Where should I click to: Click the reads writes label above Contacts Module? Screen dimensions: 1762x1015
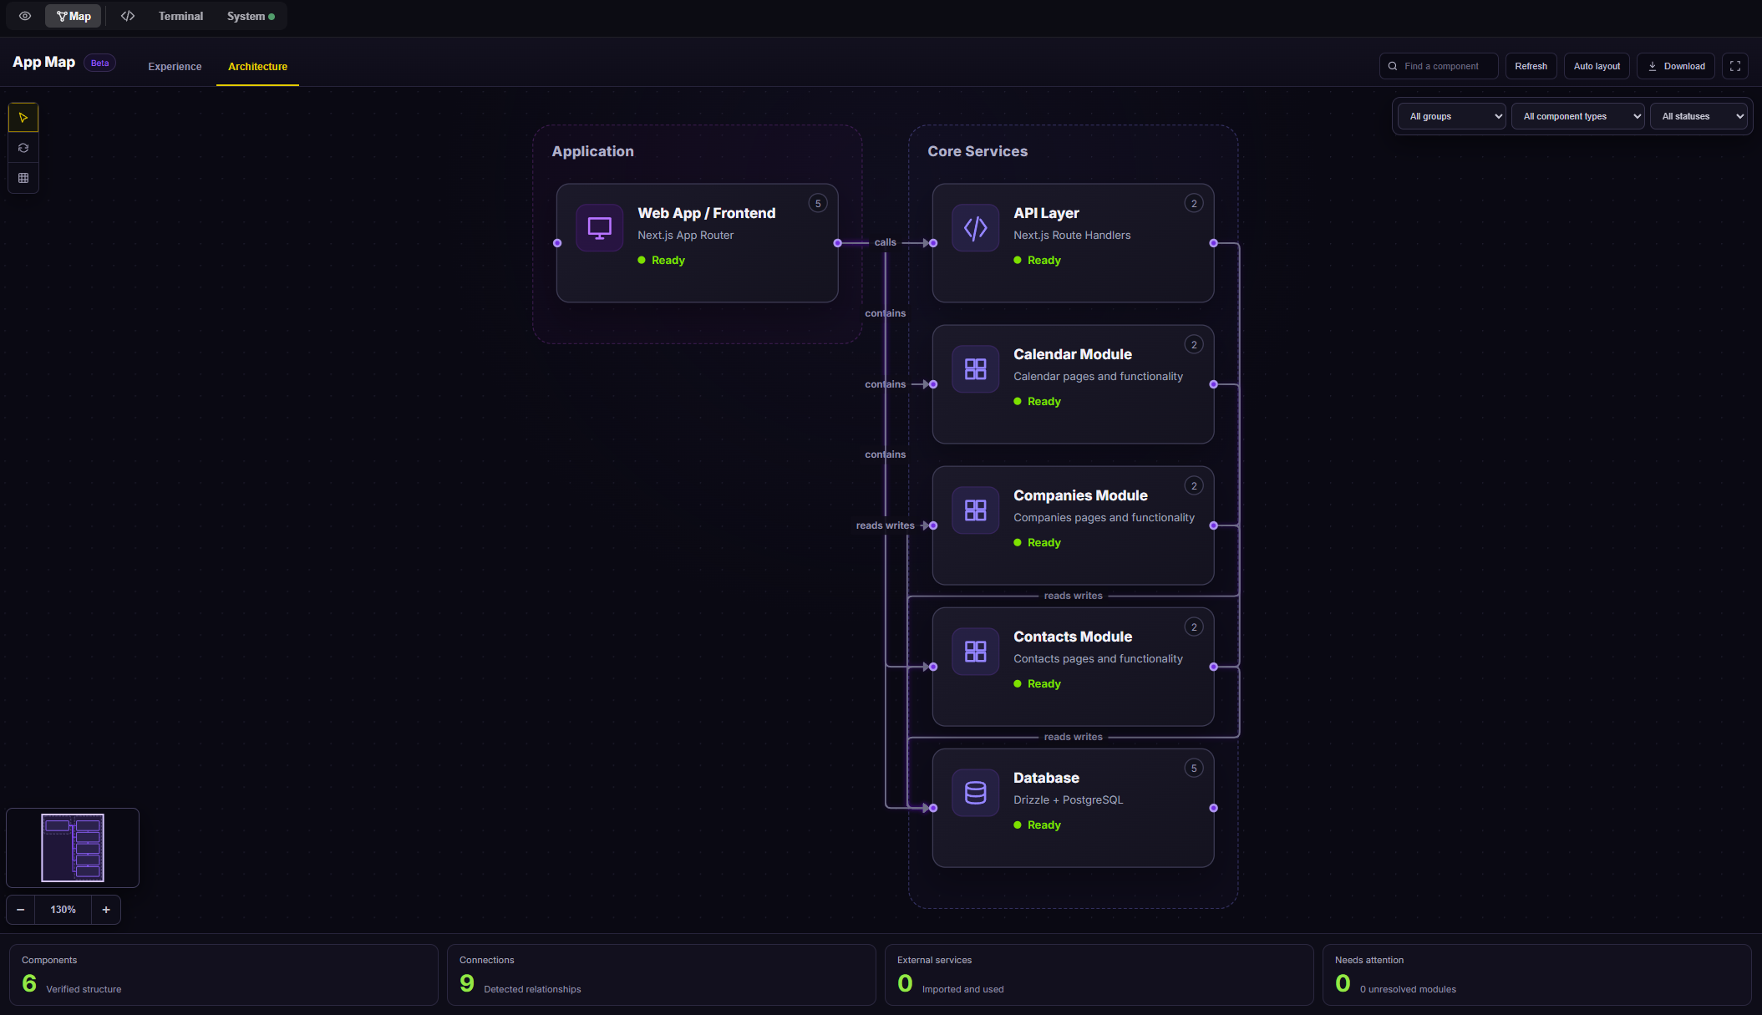[1073, 596]
